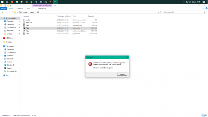Click apps in the breadcrumb path

(x=32, y=12)
